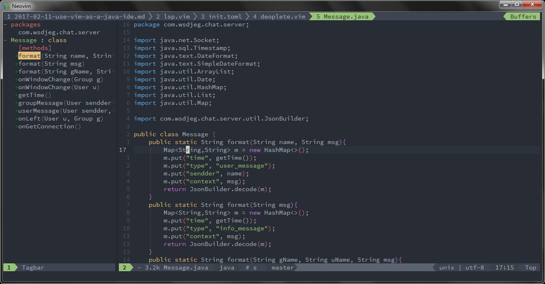Screen dimensions: 545x284
Task: Click the public static String format(String msg){ line
Action: click(x=223, y=205)
